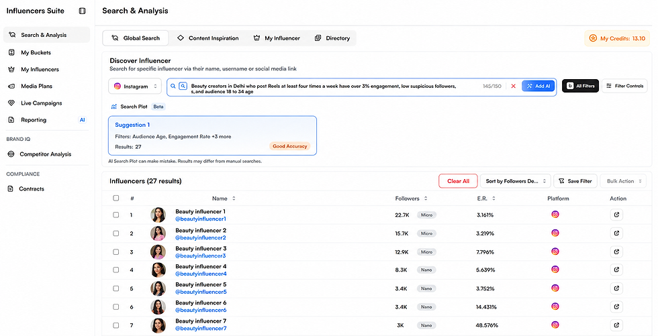Check the box for Beauty influencer 2
This screenshot has width=658, height=336.
click(115, 233)
